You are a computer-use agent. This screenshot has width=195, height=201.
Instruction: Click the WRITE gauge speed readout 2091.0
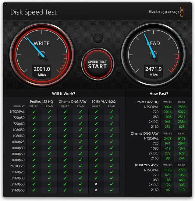click(42, 69)
